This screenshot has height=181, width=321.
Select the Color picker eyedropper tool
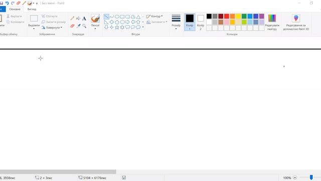(78, 26)
